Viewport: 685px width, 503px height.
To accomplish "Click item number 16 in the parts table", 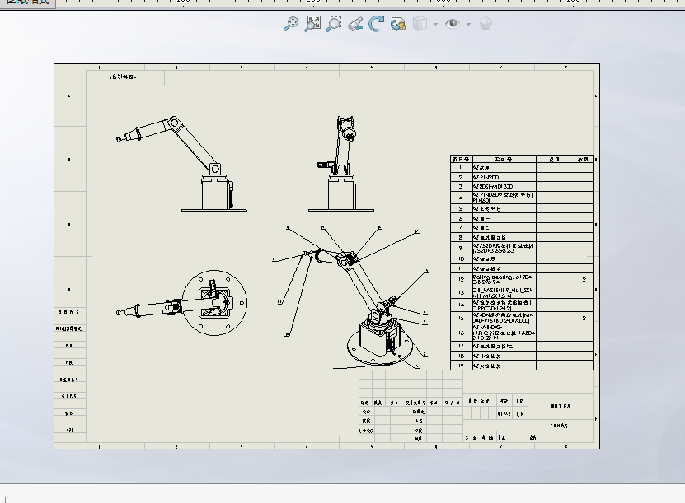I will [461, 333].
